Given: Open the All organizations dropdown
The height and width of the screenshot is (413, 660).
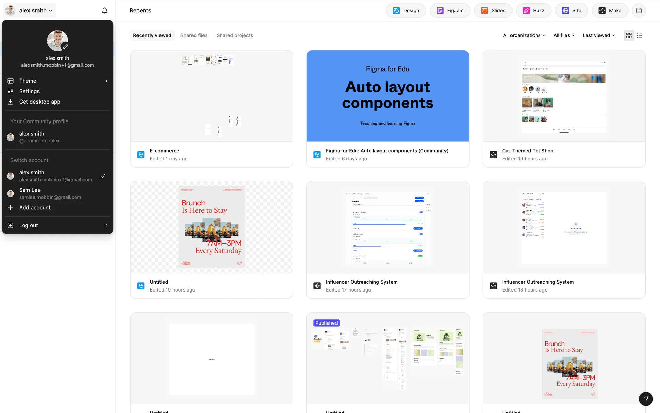Looking at the screenshot, I should [524, 35].
